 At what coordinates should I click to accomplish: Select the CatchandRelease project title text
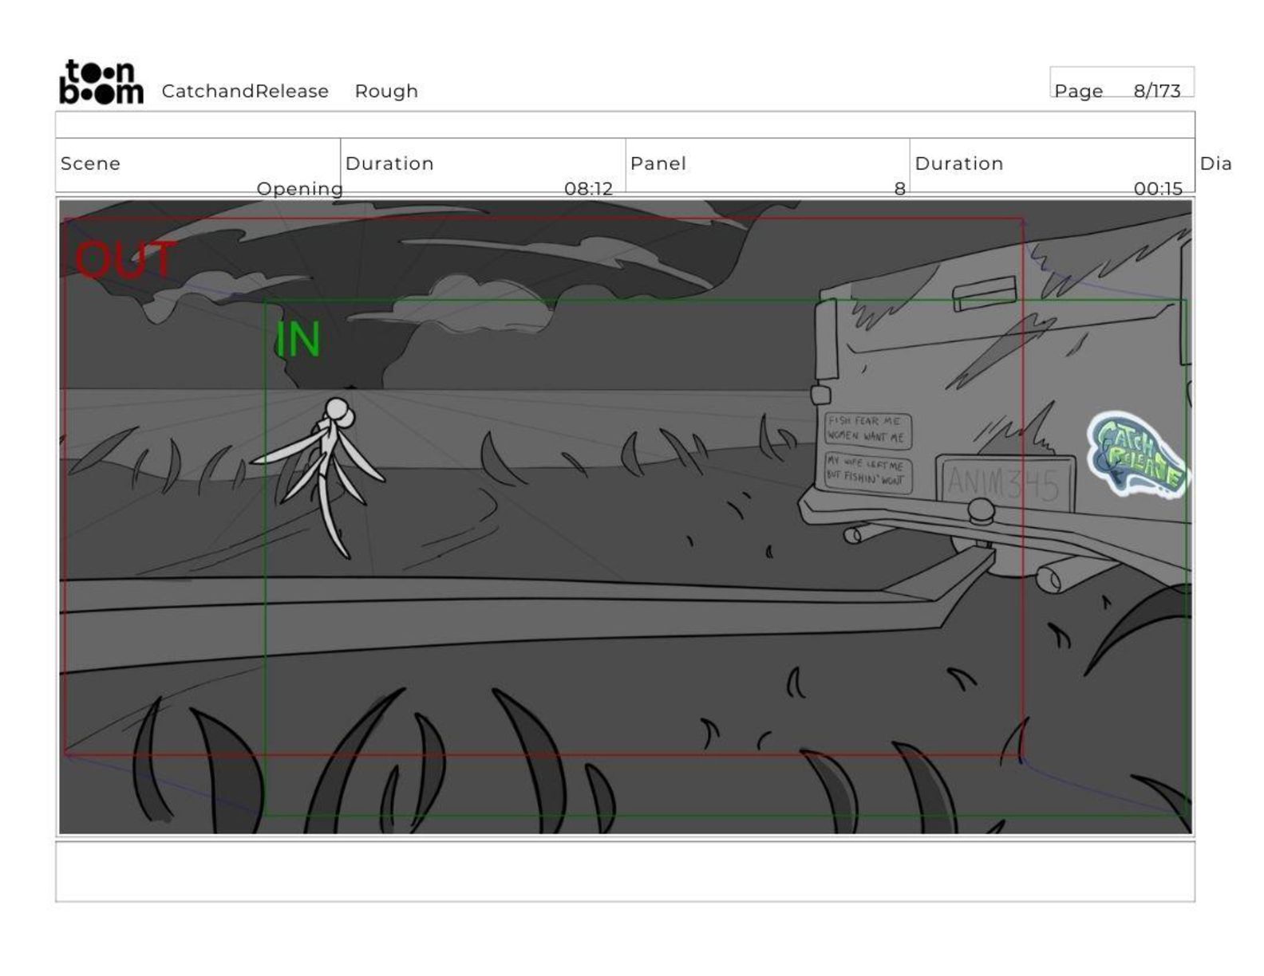click(245, 91)
